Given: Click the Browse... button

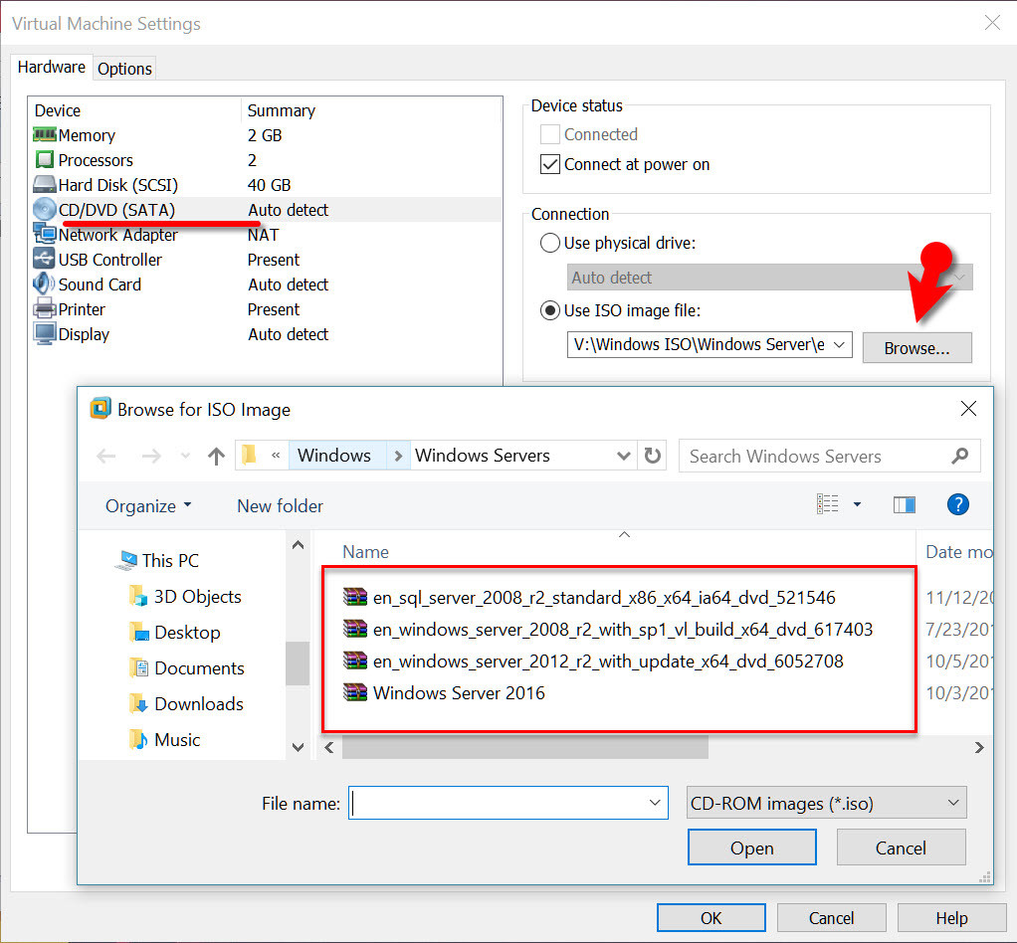Looking at the screenshot, I should click(916, 347).
